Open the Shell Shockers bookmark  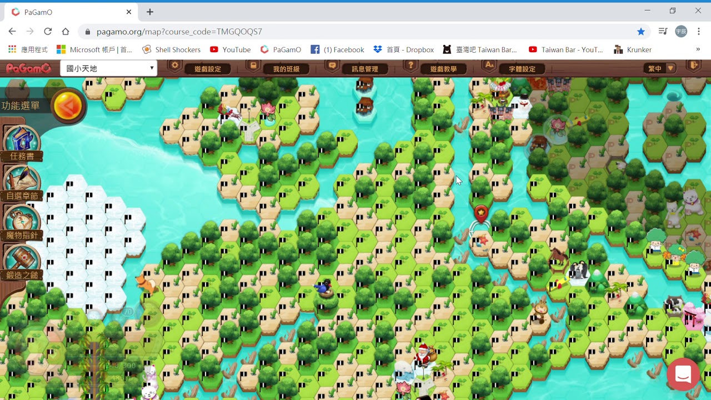point(172,49)
